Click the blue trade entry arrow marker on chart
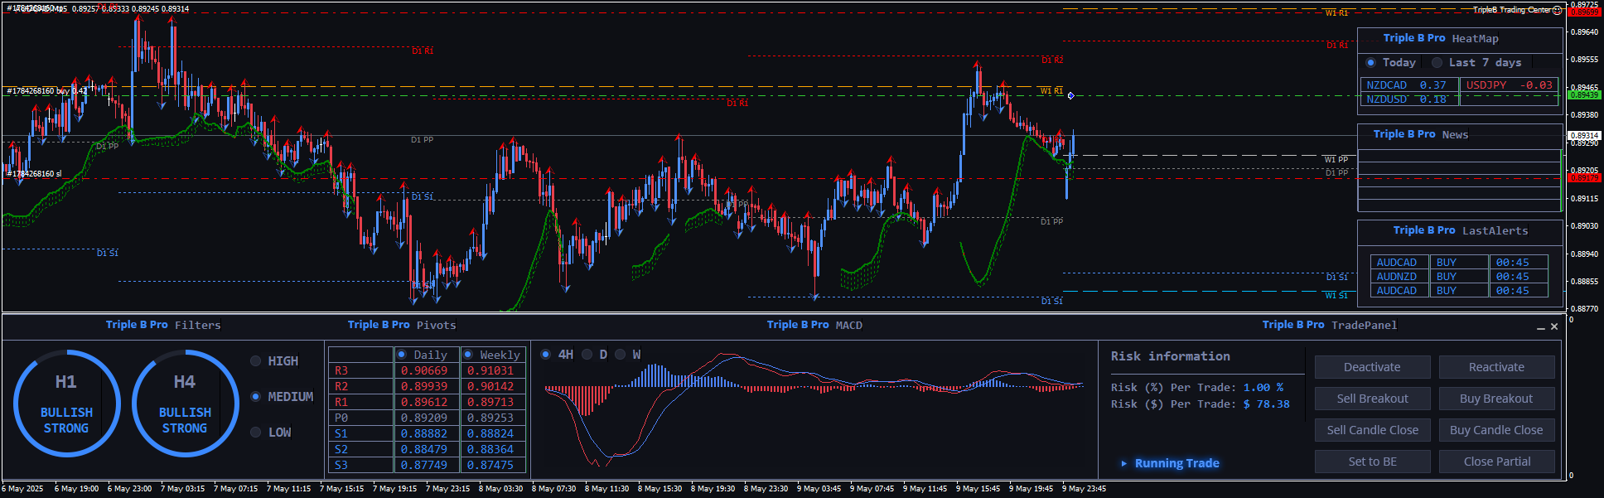The height and width of the screenshot is (498, 1604). pyautogui.click(x=1070, y=96)
